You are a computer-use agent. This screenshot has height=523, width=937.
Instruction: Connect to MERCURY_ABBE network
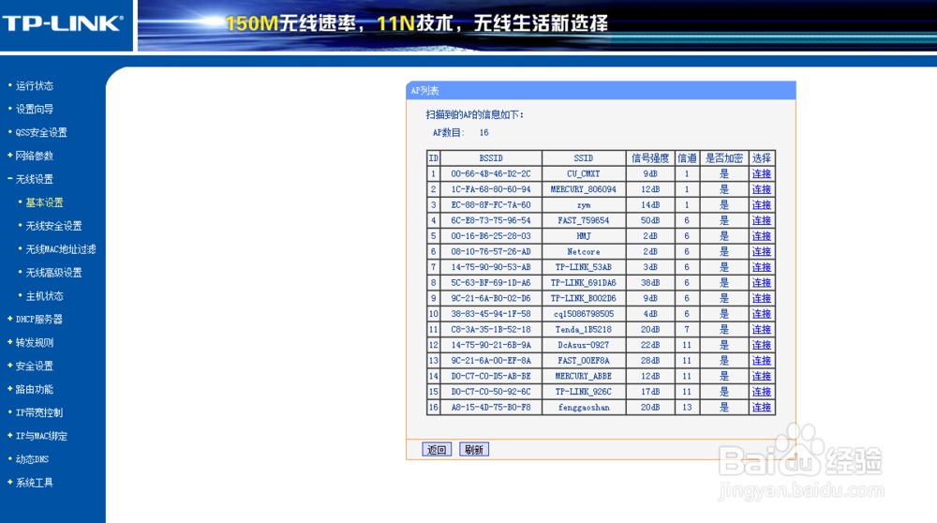761,375
